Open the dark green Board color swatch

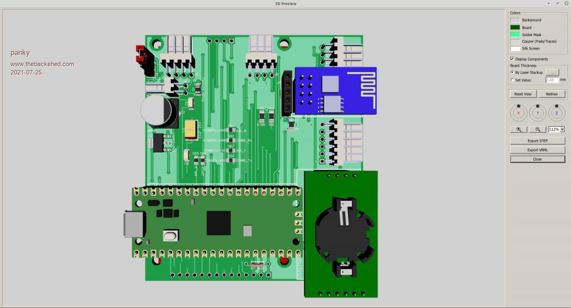click(x=515, y=27)
